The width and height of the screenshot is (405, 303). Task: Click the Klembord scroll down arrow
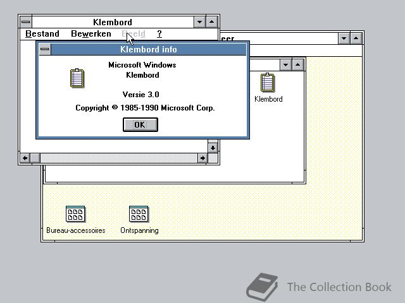coord(213,148)
